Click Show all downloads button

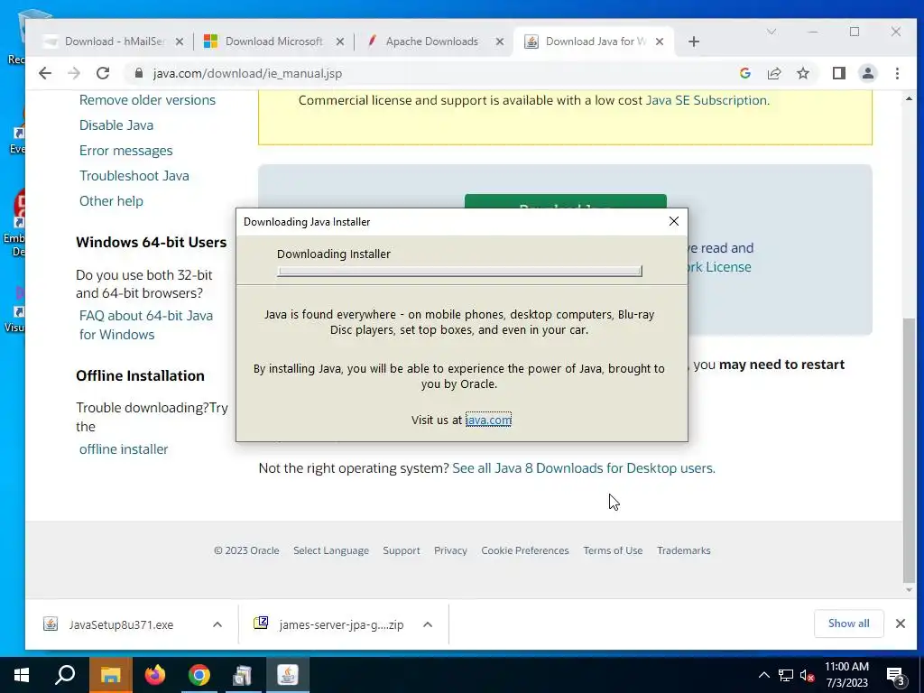click(848, 624)
